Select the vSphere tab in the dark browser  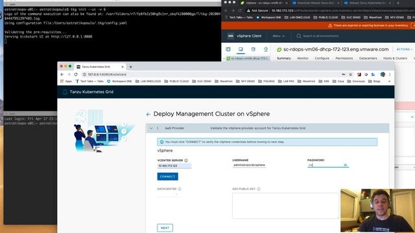click(x=263, y=3)
